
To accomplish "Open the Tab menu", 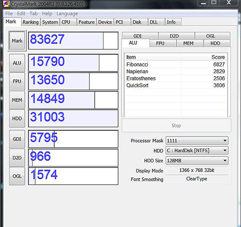I will point(33,14).
